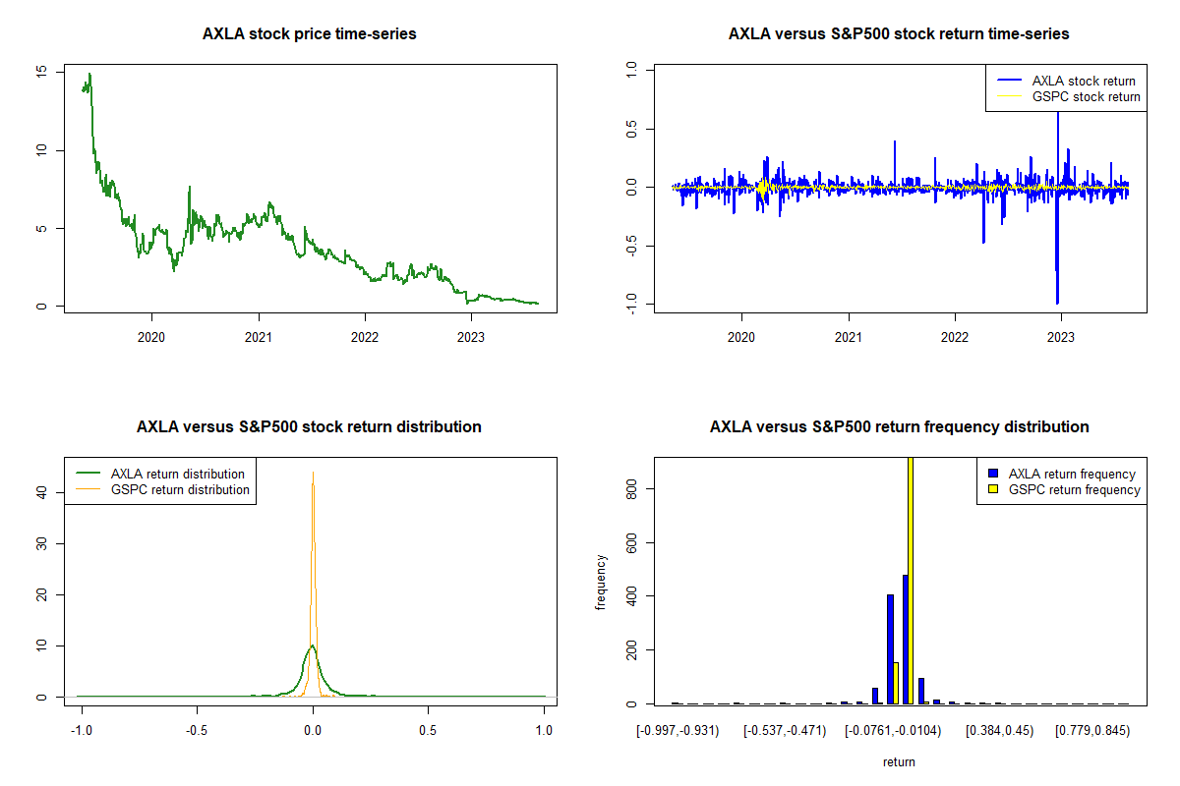Click the 'return' x-axis label under histogram
This screenshot has width=1180, height=786.
pyautogui.click(x=898, y=761)
